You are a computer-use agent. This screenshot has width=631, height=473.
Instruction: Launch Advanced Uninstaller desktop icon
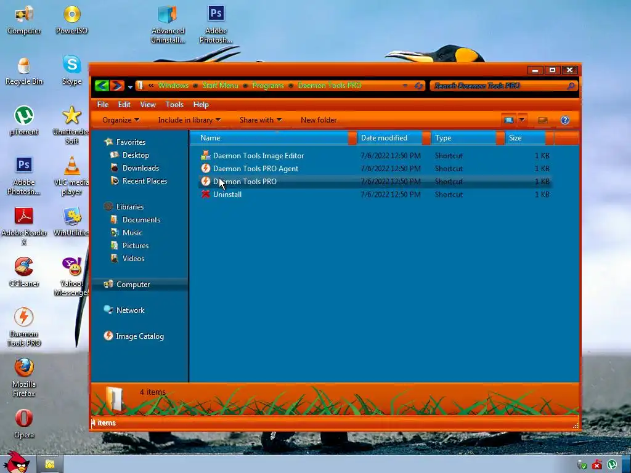click(168, 24)
